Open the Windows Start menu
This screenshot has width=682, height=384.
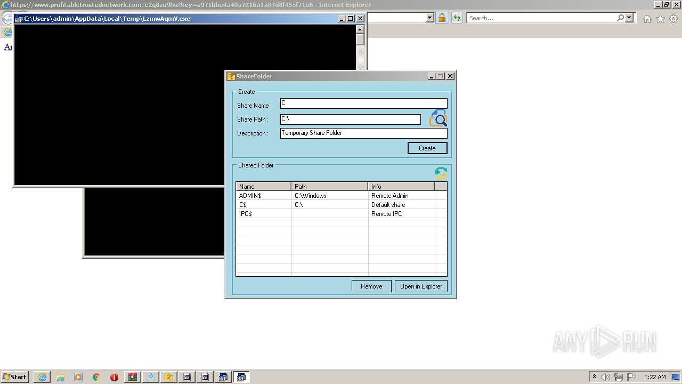coord(15,377)
